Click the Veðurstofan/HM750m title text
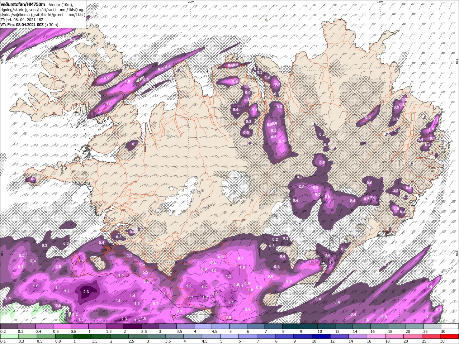The height and width of the screenshot is (344, 459). [23, 4]
